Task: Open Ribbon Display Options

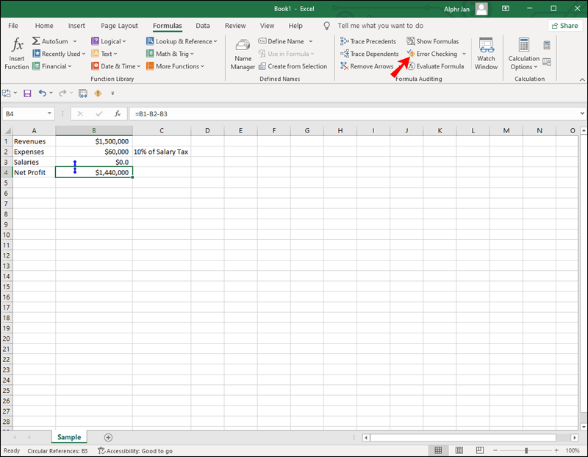Action: point(506,9)
